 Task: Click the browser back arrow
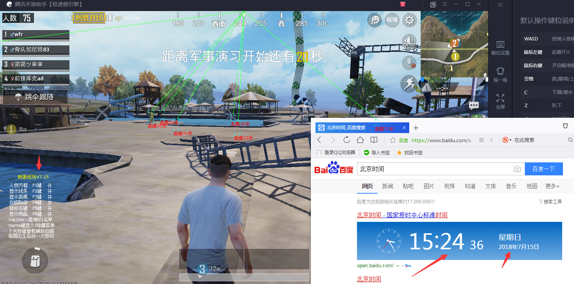320,140
